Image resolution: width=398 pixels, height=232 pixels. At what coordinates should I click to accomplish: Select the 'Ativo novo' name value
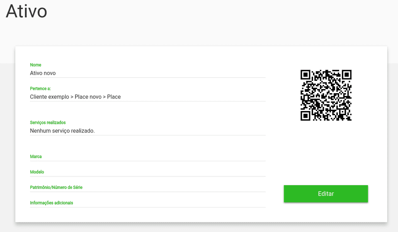tap(43, 73)
